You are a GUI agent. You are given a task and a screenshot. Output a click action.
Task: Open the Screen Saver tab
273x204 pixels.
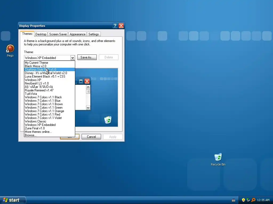click(58, 34)
